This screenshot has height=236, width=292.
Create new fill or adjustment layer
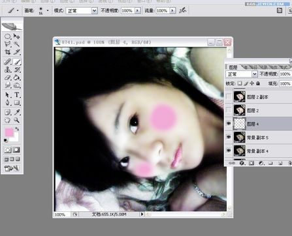(261, 163)
